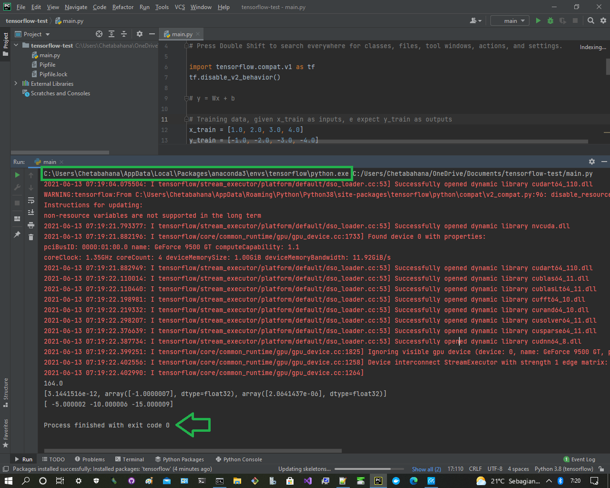Toggle scroll to end of console

point(31,213)
